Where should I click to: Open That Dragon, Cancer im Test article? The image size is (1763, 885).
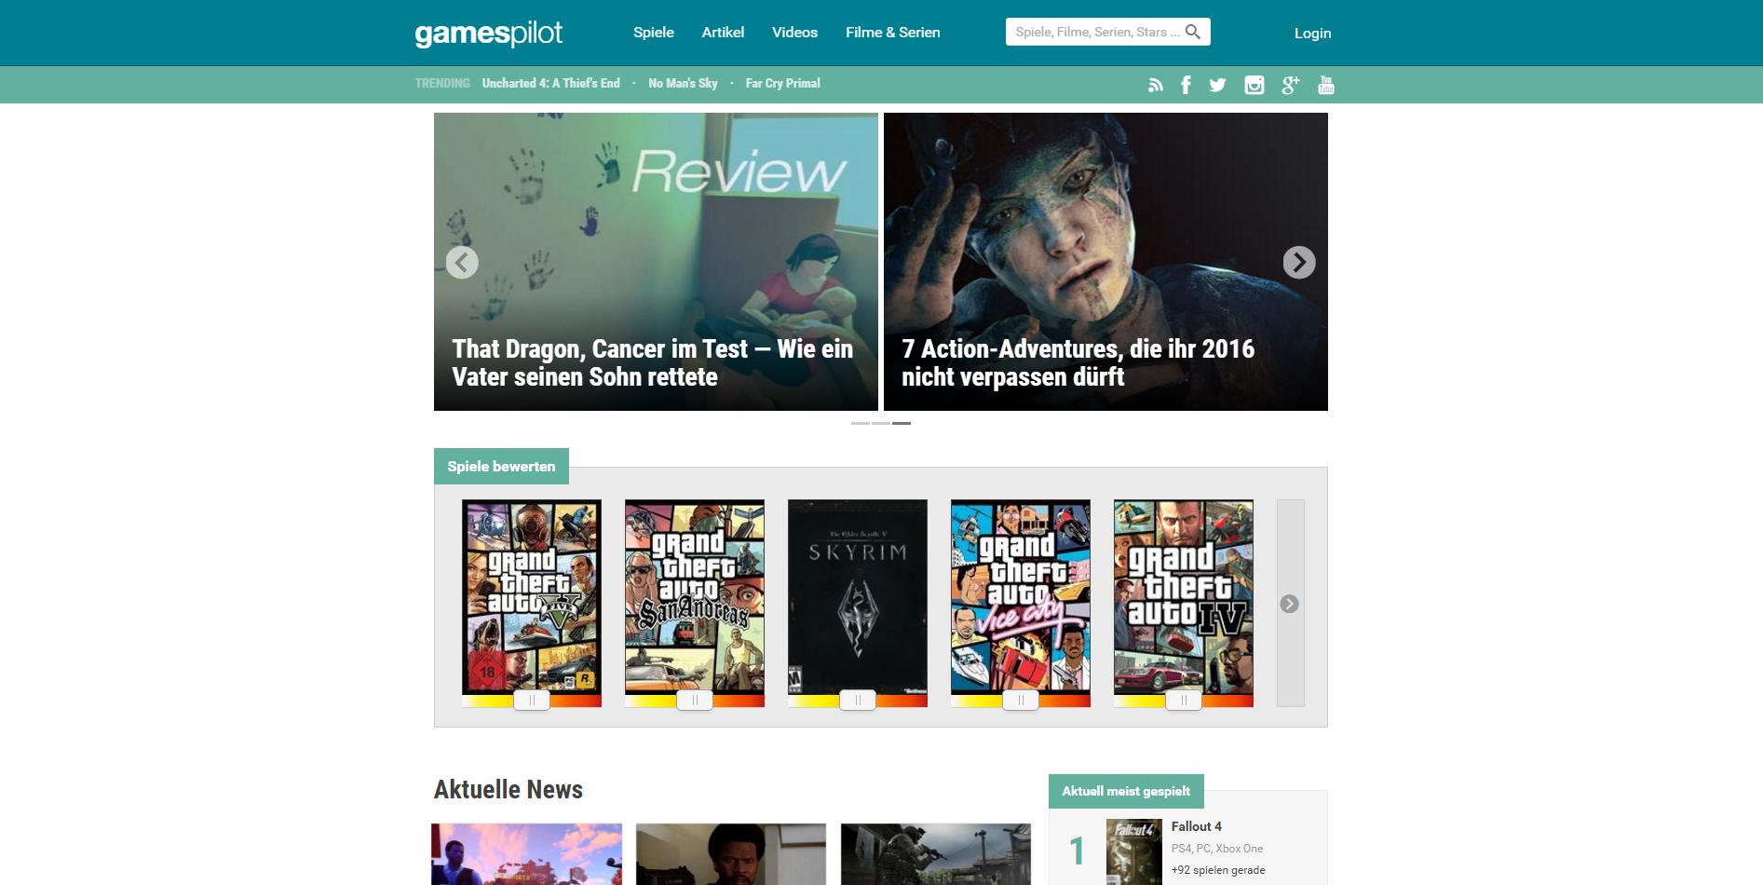coord(656,262)
